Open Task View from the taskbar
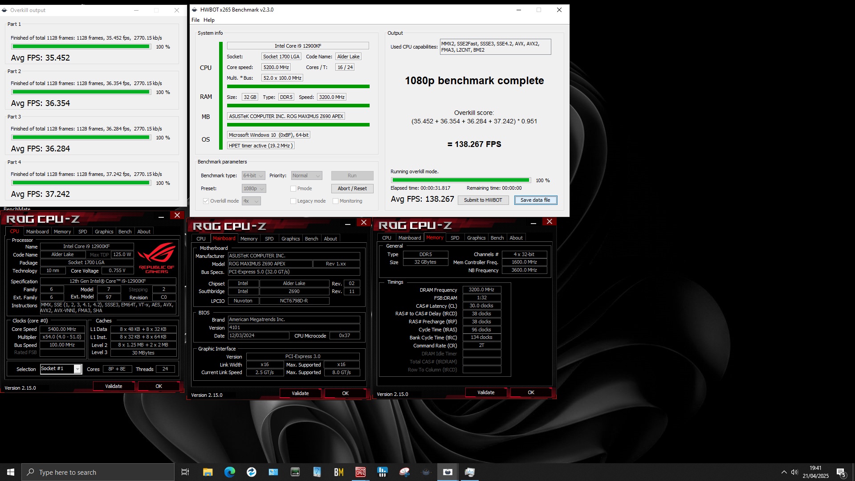The height and width of the screenshot is (481, 855). click(185, 472)
